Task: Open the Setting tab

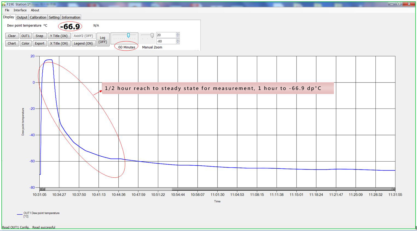Action: [54, 17]
